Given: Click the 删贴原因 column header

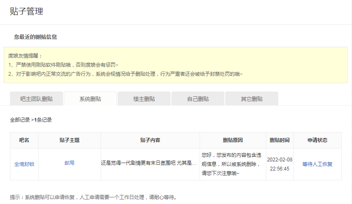Looking at the screenshot, I should point(233,140).
